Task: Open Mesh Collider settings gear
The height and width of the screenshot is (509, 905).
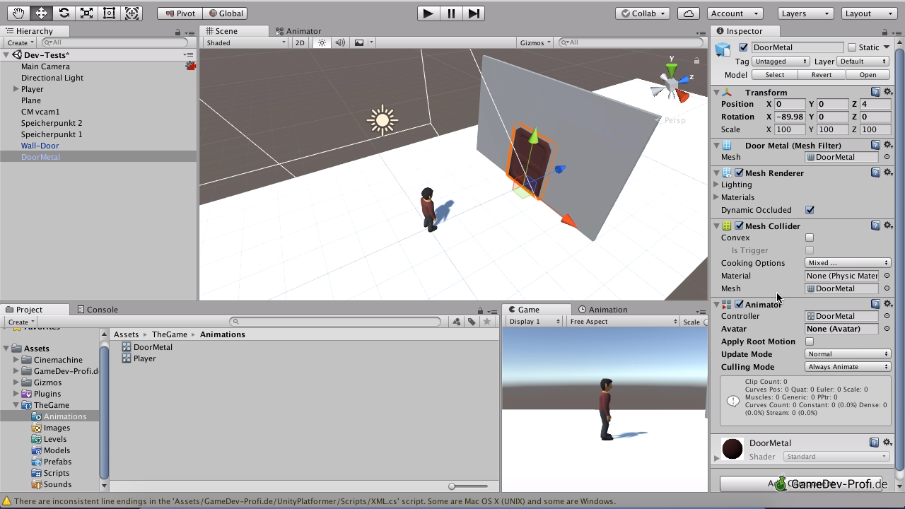Action: 889,226
